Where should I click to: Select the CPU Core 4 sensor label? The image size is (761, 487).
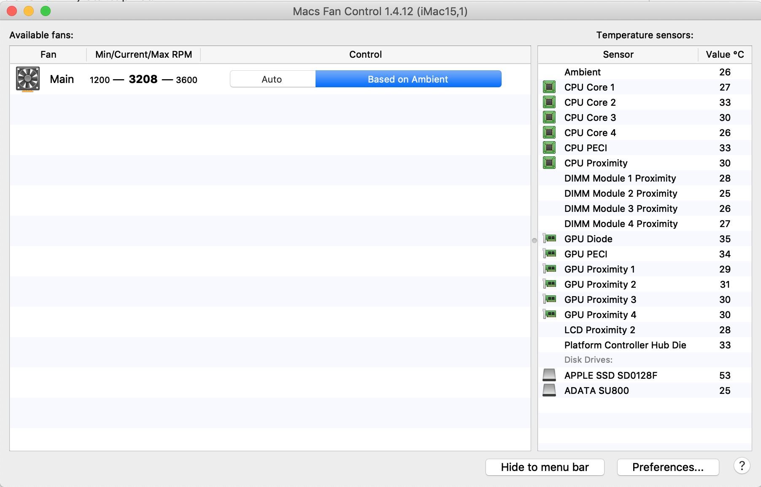[x=590, y=133]
